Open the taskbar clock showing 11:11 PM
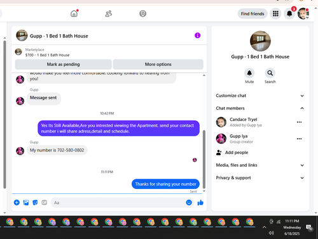This screenshot has height=239, width=318. (x=292, y=228)
